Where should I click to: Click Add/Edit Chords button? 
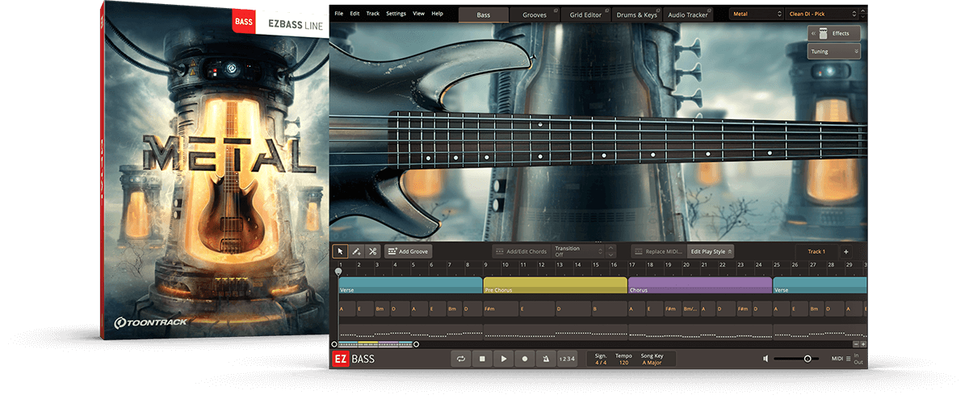(x=521, y=251)
